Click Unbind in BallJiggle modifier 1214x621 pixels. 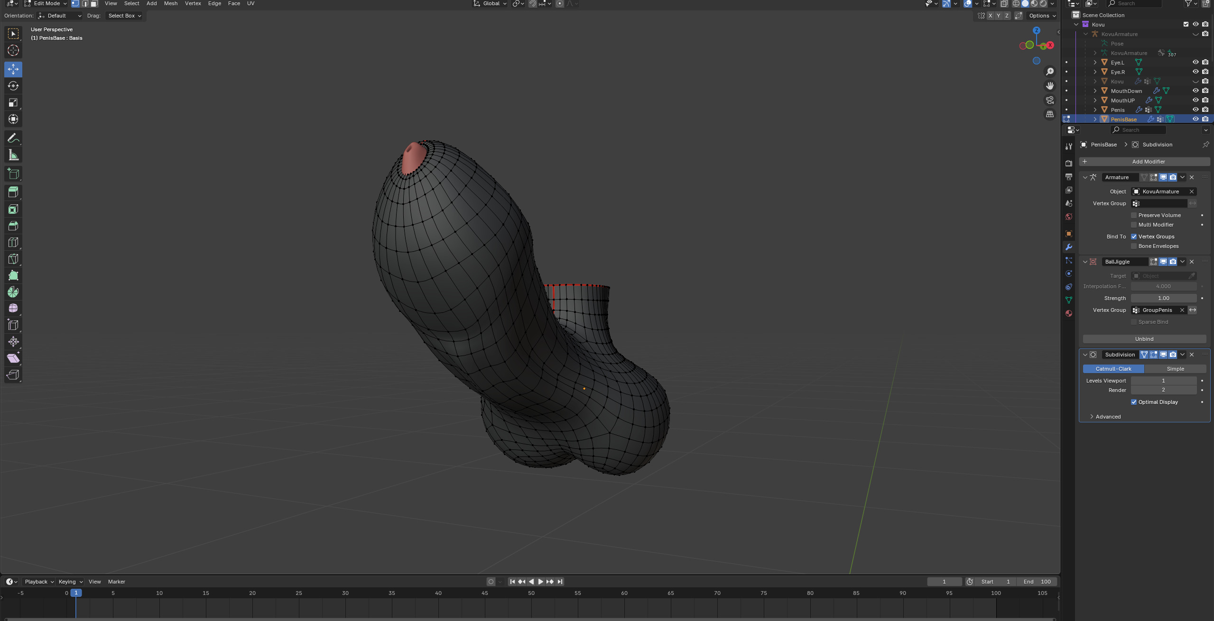point(1144,339)
